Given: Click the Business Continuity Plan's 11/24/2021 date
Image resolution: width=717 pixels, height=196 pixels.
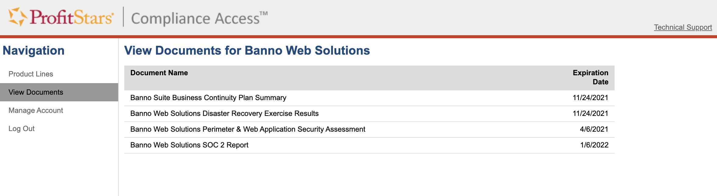Looking at the screenshot, I should [590, 98].
